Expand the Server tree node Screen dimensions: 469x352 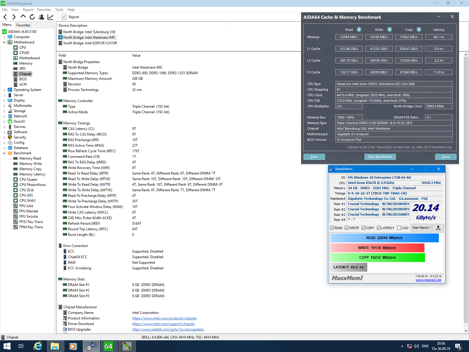(x=4, y=95)
